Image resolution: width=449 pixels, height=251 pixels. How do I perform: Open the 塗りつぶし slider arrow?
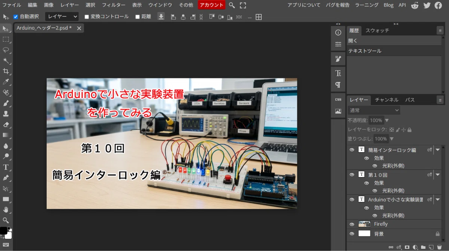(x=392, y=139)
